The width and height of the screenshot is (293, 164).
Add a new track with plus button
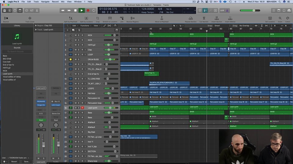(x=67, y=30)
